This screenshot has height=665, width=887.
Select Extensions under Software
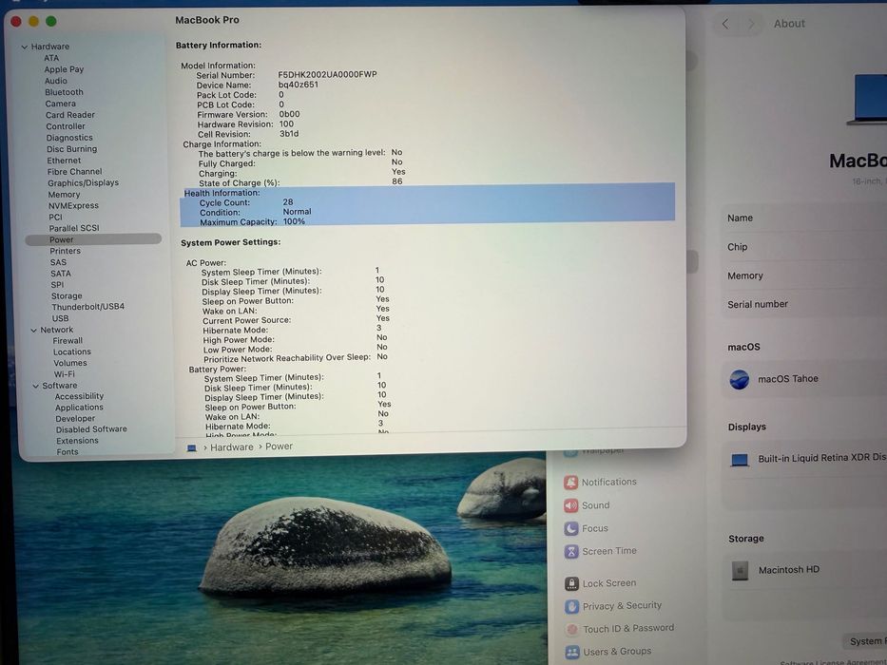(78, 441)
